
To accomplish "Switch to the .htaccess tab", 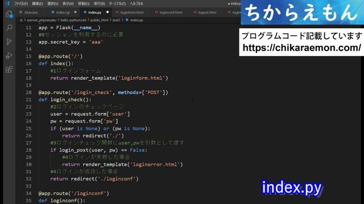I will (31, 12).
